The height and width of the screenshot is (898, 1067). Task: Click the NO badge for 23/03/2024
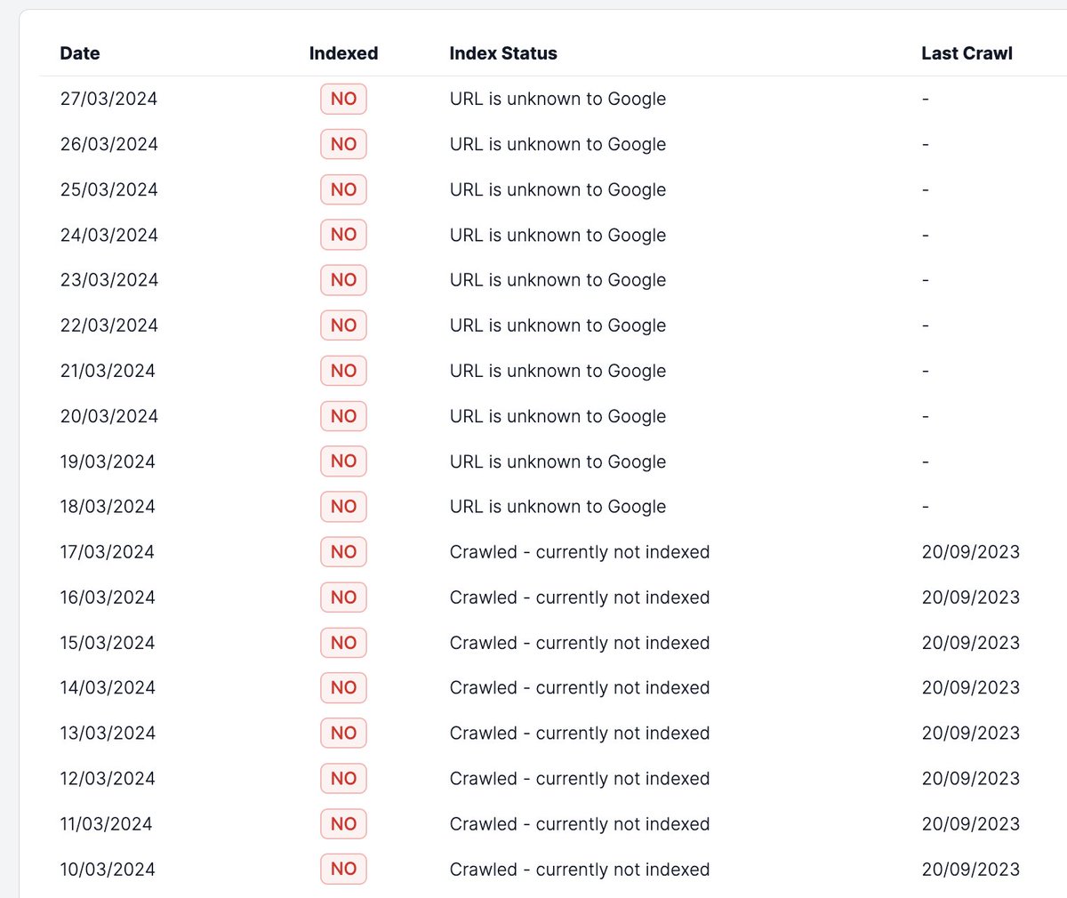tap(343, 280)
